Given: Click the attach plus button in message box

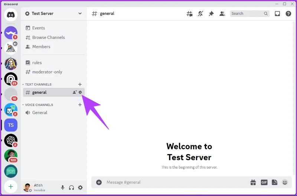Looking at the screenshot, I should 99,182.
